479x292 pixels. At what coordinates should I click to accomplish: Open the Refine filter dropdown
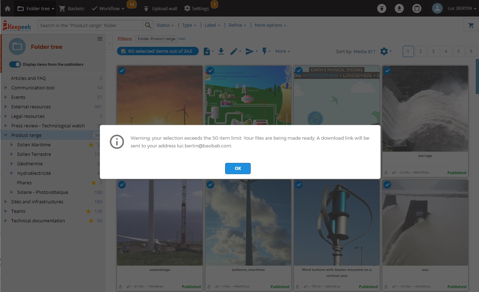pyautogui.click(x=237, y=25)
